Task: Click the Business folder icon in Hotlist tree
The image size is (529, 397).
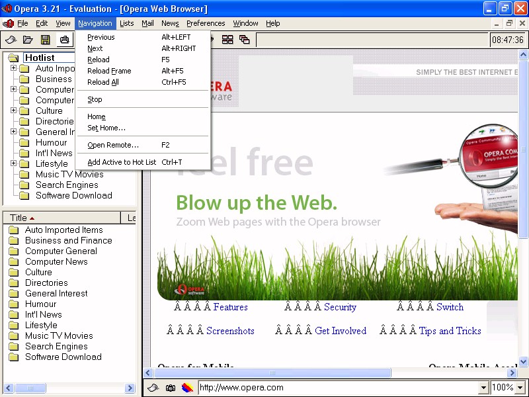Action: (24, 79)
